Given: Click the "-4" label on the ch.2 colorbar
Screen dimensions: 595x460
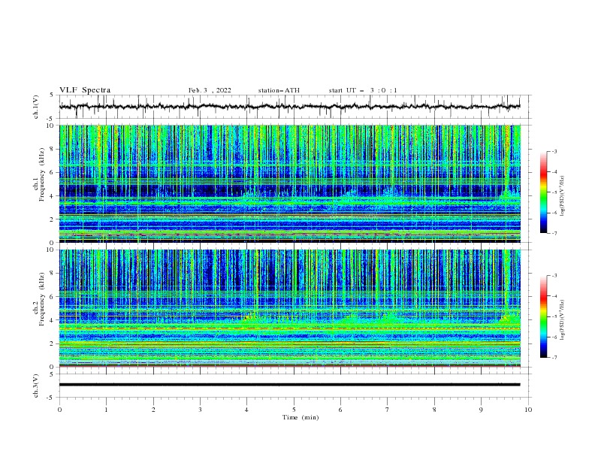Looking at the screenshot, I should pyautogui.click(x=554, y=296).
